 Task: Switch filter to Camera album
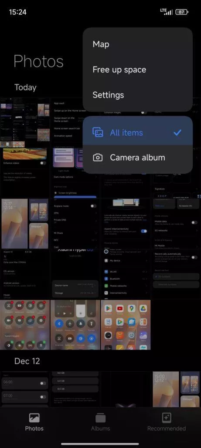pos(137,157)
